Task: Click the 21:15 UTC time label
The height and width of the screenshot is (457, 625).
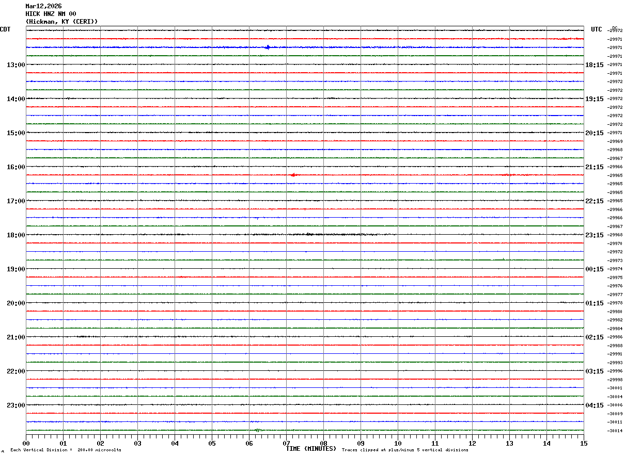Action: 595,167
